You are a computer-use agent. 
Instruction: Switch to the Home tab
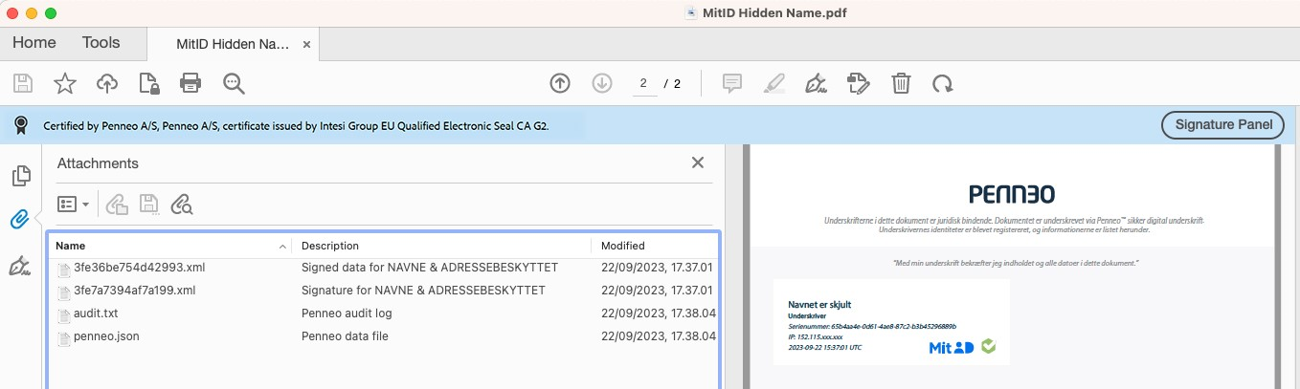tap(34, 42)
